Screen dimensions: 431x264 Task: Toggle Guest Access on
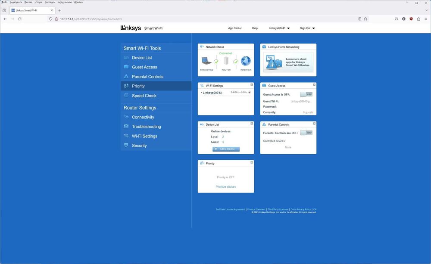[x=306, y=94]
